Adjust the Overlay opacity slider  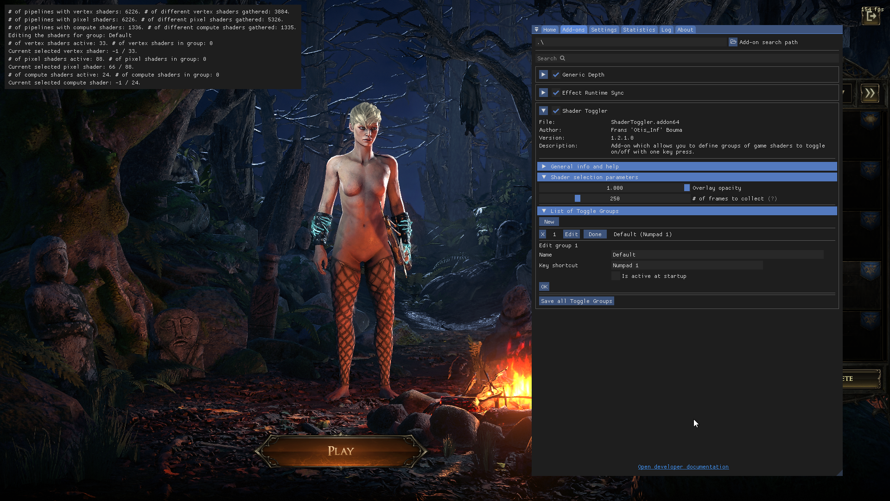tap(615, 188)
